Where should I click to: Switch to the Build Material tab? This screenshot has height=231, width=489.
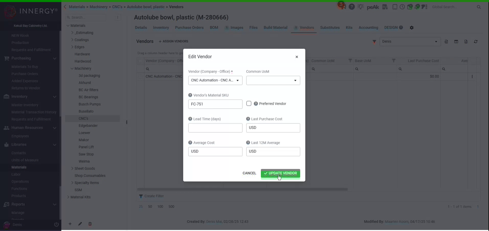(275, 28)
